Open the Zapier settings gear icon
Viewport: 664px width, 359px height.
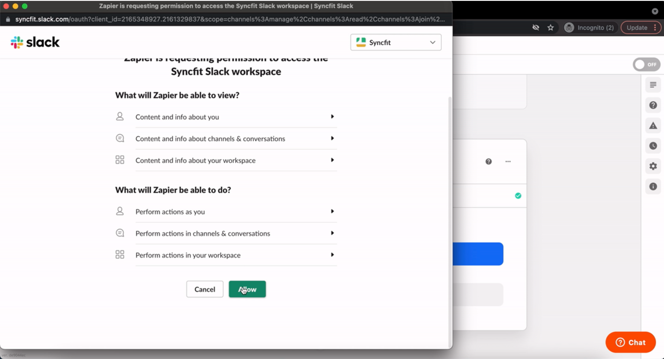tap(653, 166)
